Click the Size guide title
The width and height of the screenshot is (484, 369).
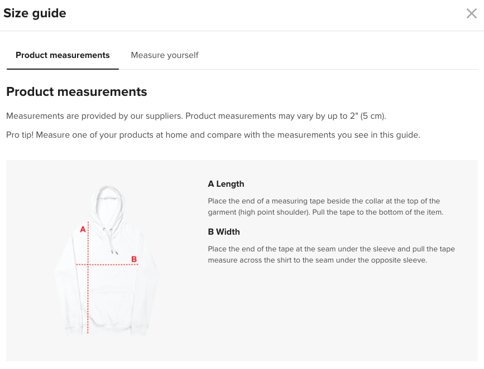click(35, 13)
